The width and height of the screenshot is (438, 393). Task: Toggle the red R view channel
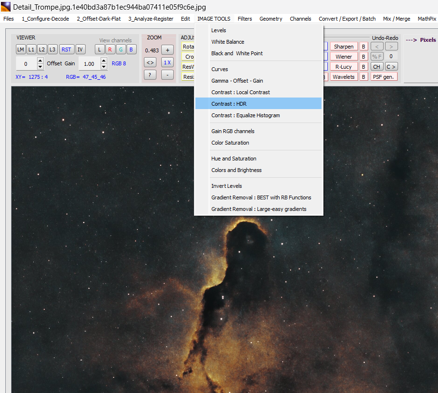click(x=110, y=49)
